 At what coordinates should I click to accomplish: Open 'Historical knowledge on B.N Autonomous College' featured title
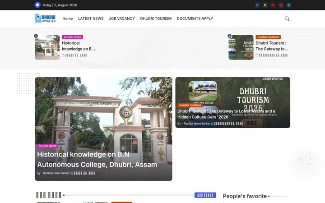[97, 160]
